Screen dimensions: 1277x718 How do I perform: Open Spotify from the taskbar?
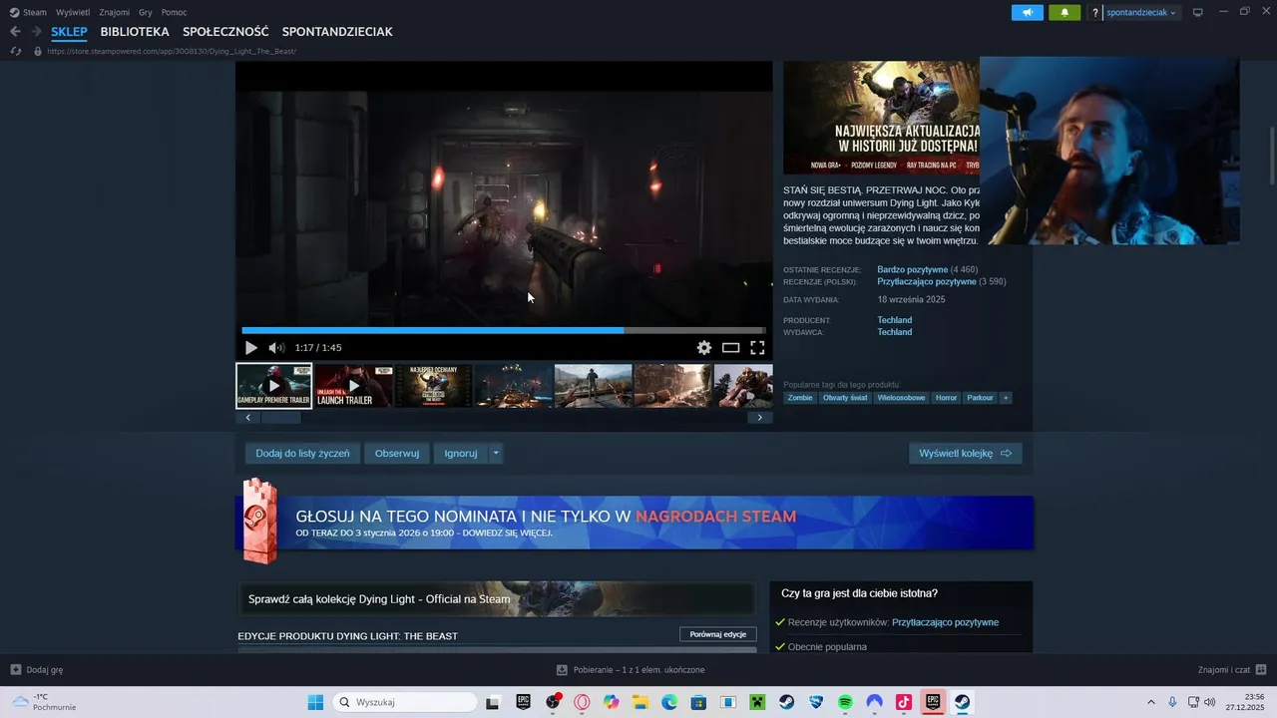pyautogui.click(x=845, y=702)
